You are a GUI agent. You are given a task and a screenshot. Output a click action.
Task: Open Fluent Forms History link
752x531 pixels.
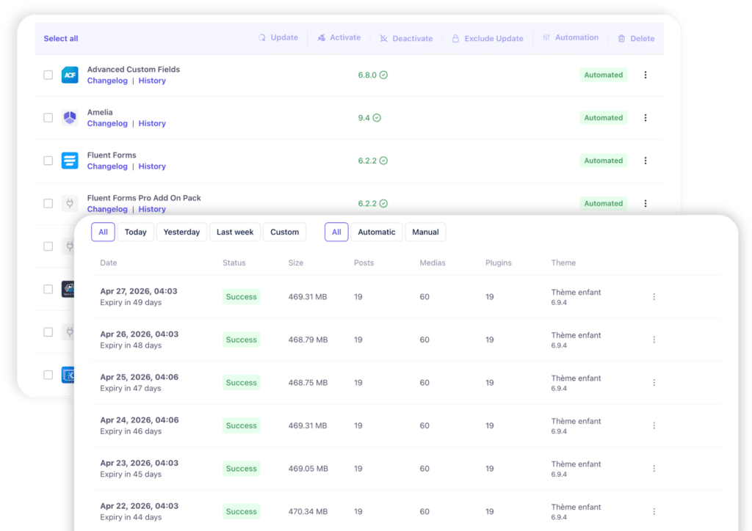[152, 166]
